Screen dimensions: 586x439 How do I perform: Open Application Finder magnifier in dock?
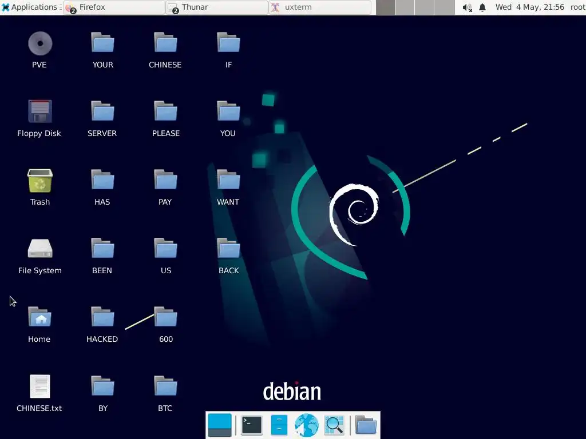pos(334,425)
